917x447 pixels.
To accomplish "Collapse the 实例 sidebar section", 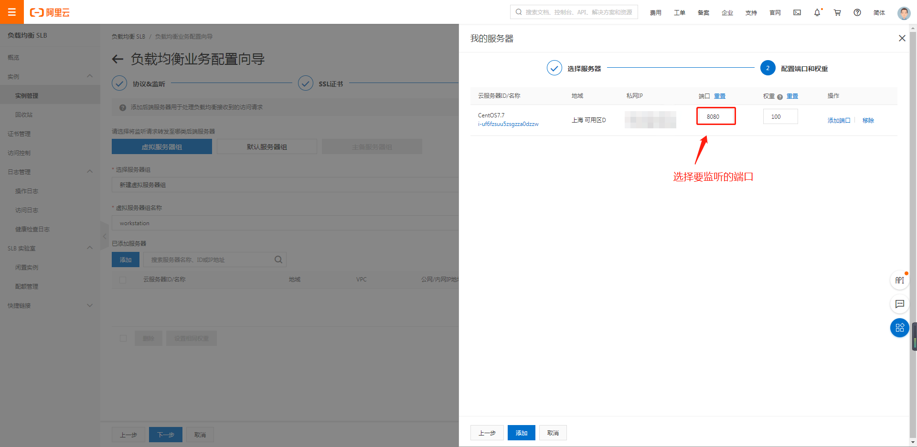I will [x=90, y=76].
